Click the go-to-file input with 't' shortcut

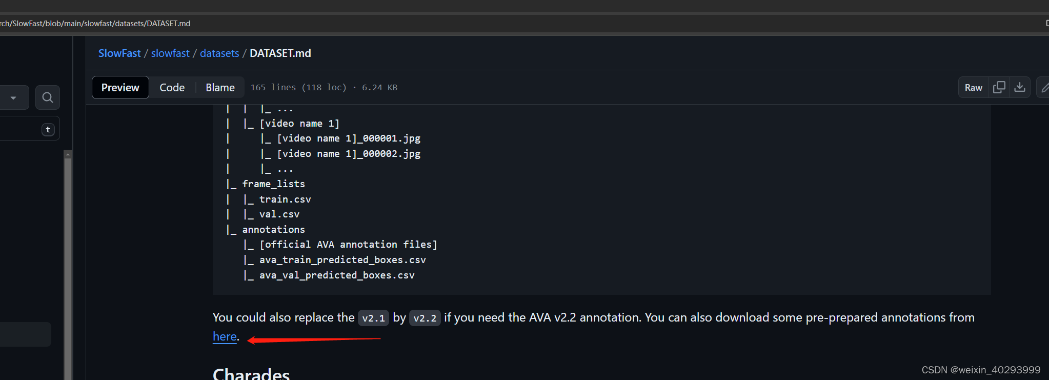(30, 129)
